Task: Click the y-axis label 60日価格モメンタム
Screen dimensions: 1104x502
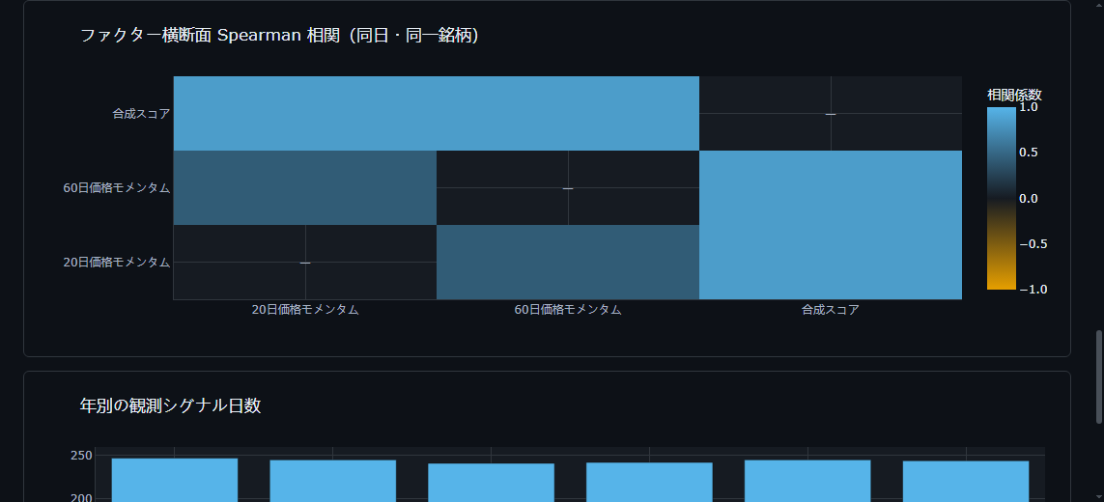Action: coord(116,188)
